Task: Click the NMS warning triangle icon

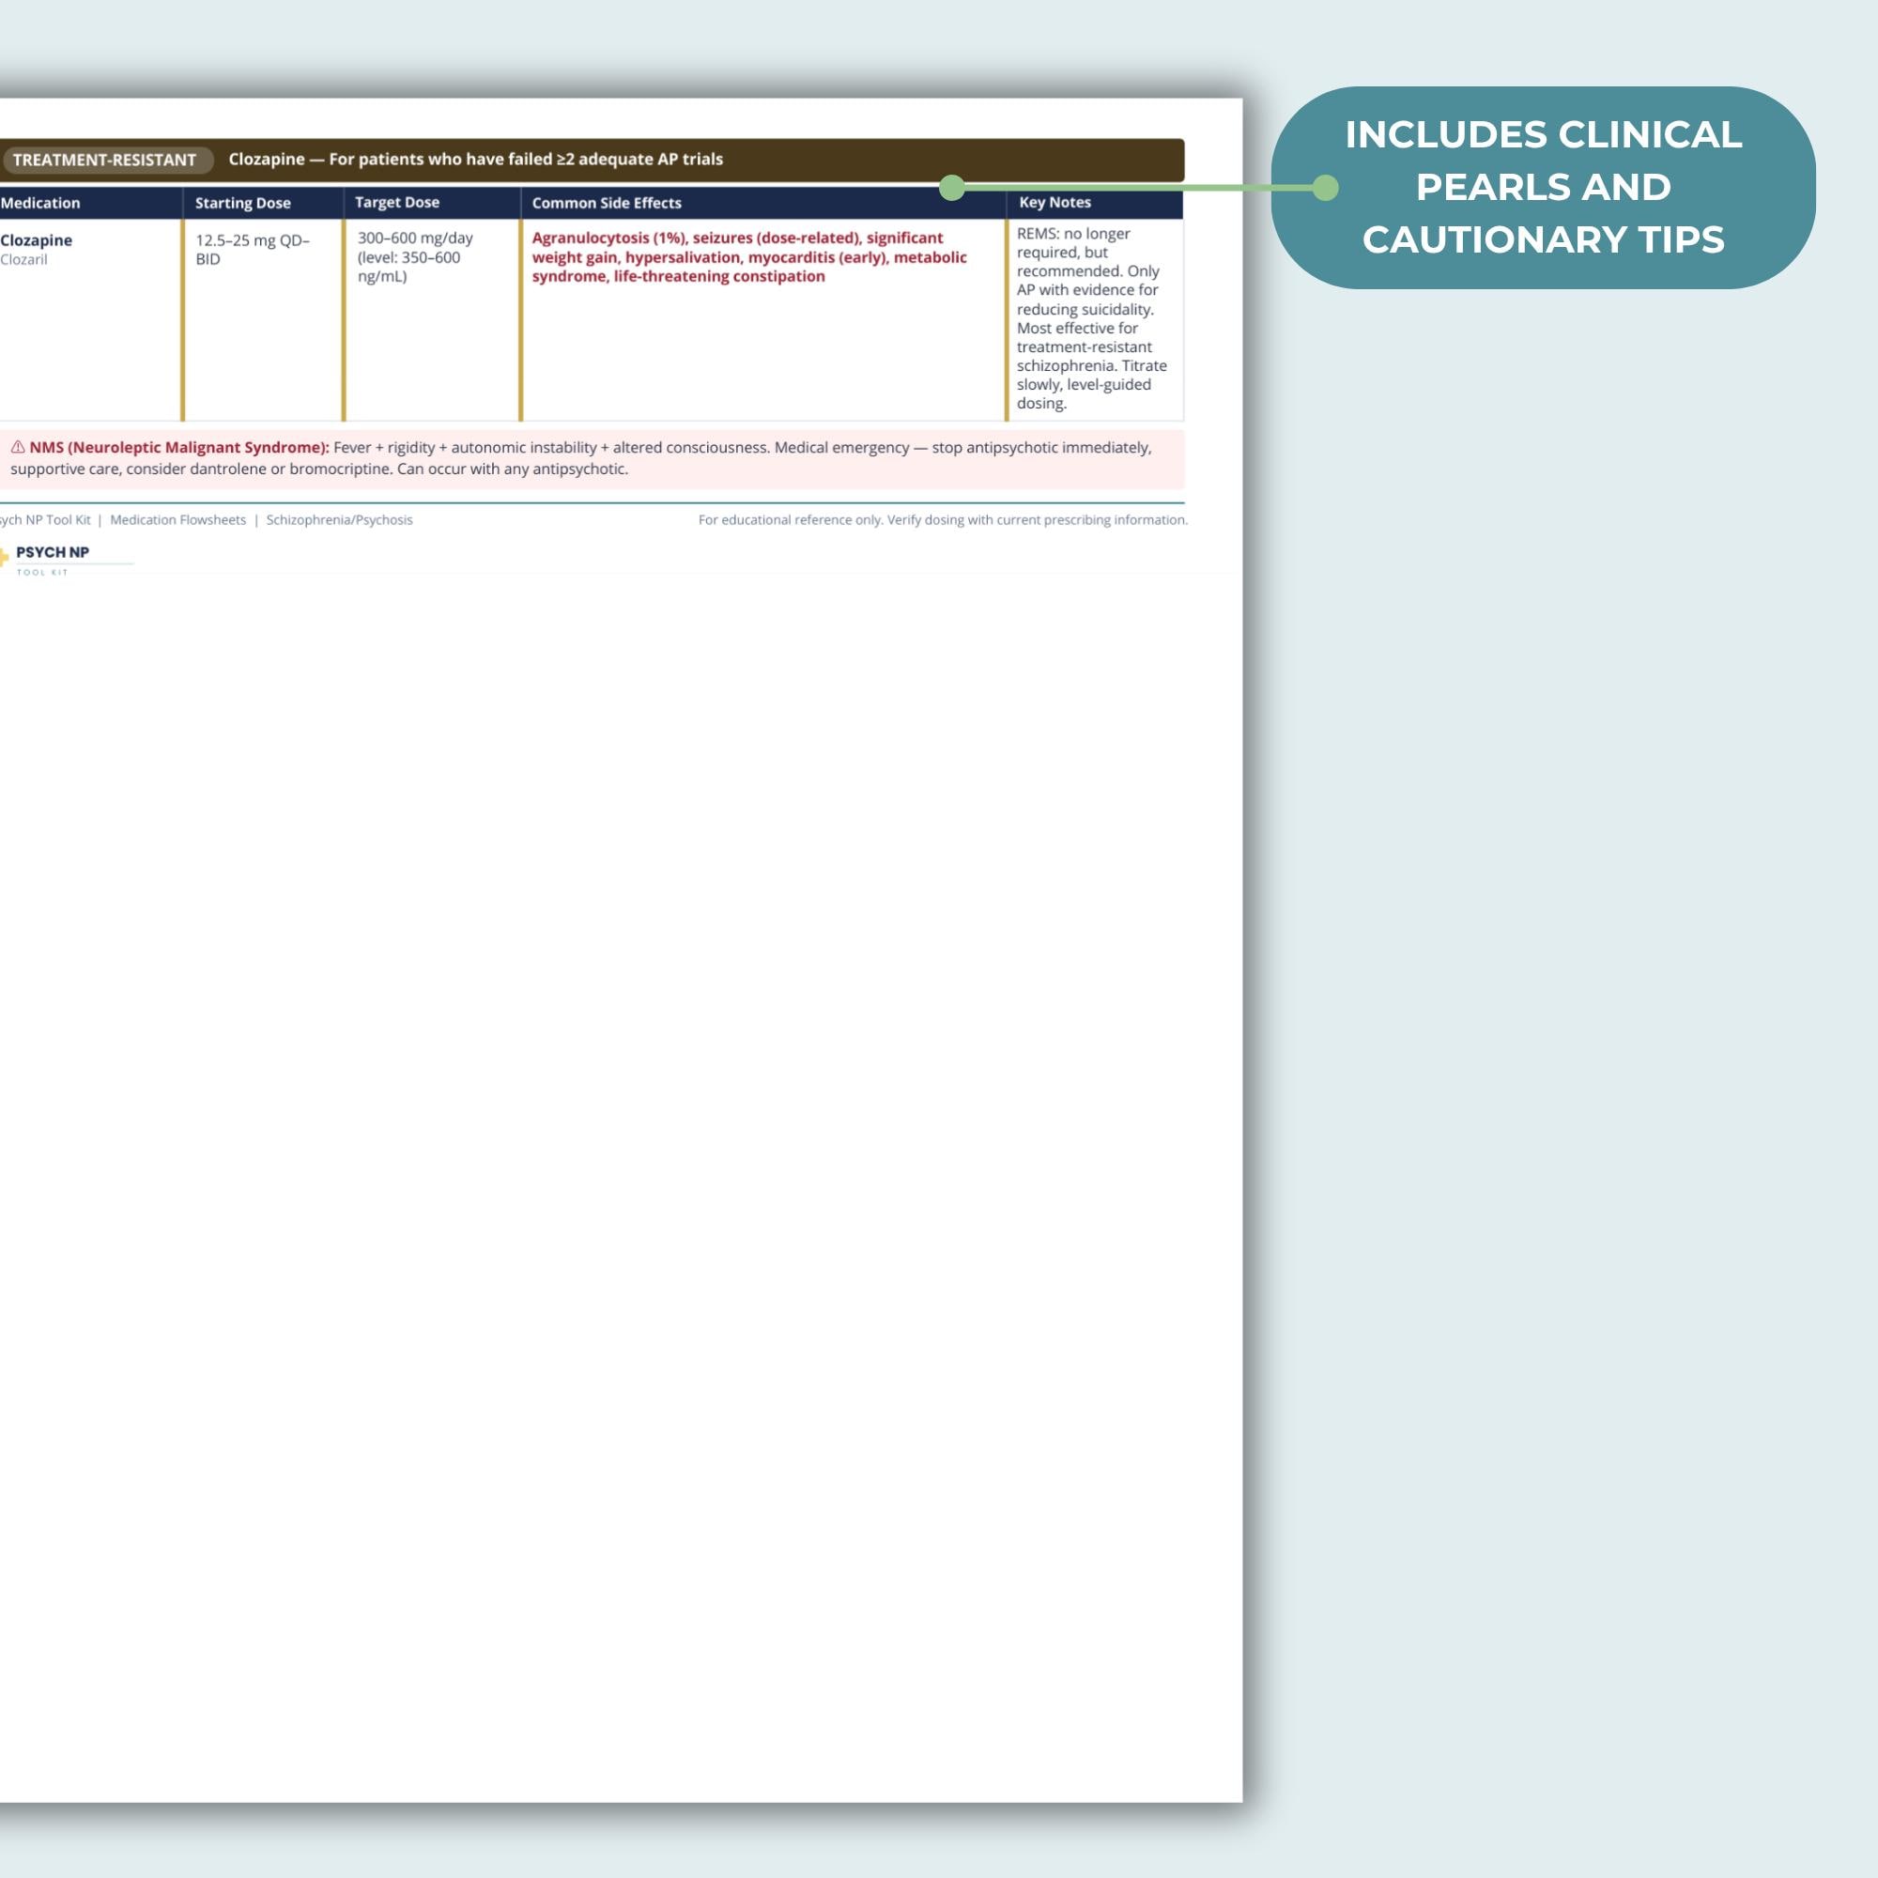Action: 18,447
